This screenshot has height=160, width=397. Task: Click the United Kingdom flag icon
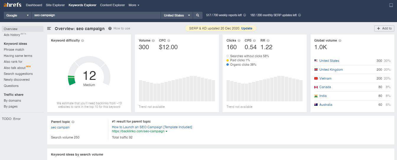316,70
